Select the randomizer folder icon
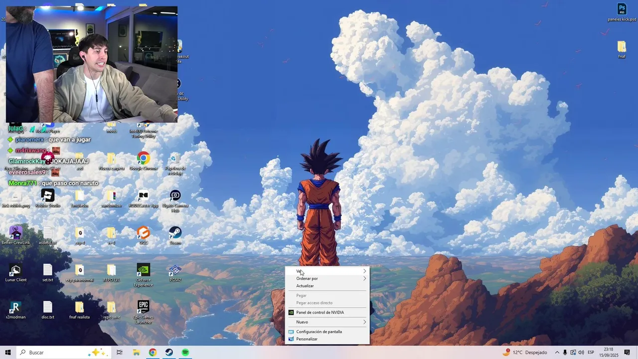This screenshot has width=638, height=359. (x=112, y=198)
